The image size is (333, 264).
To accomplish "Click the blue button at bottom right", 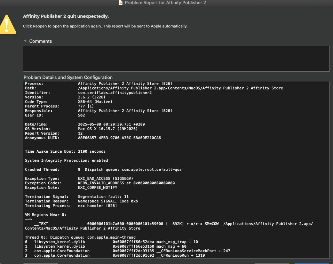I will (x=311, y=263).
